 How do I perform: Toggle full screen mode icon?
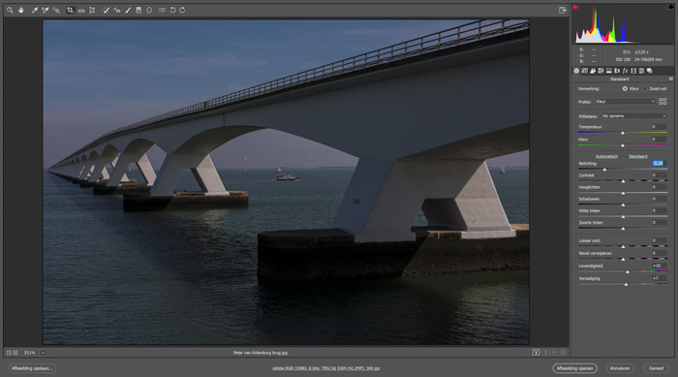562,10
